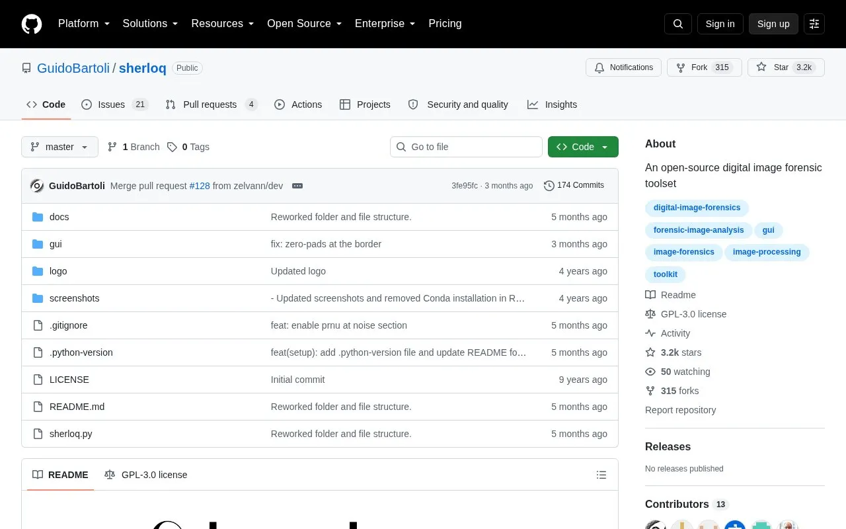This screenshot has width=846, height=529.
Task: Open pull request #128 link
Action: 200,186
